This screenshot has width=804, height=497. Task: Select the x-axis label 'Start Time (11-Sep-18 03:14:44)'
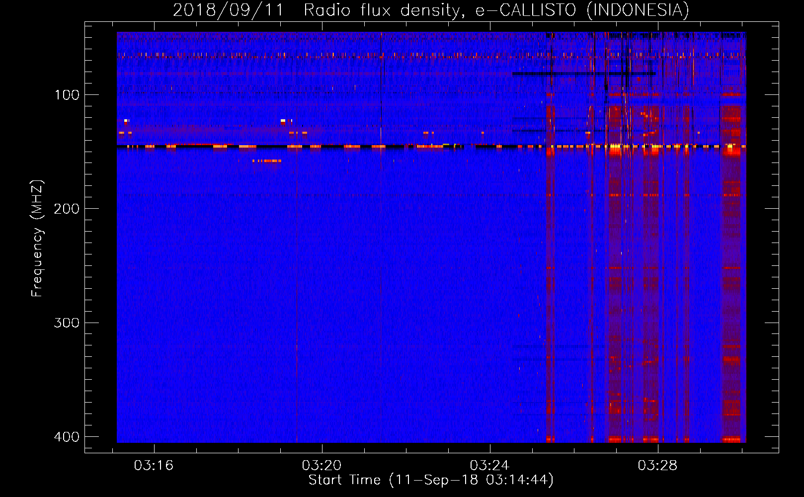click(431, 480)
